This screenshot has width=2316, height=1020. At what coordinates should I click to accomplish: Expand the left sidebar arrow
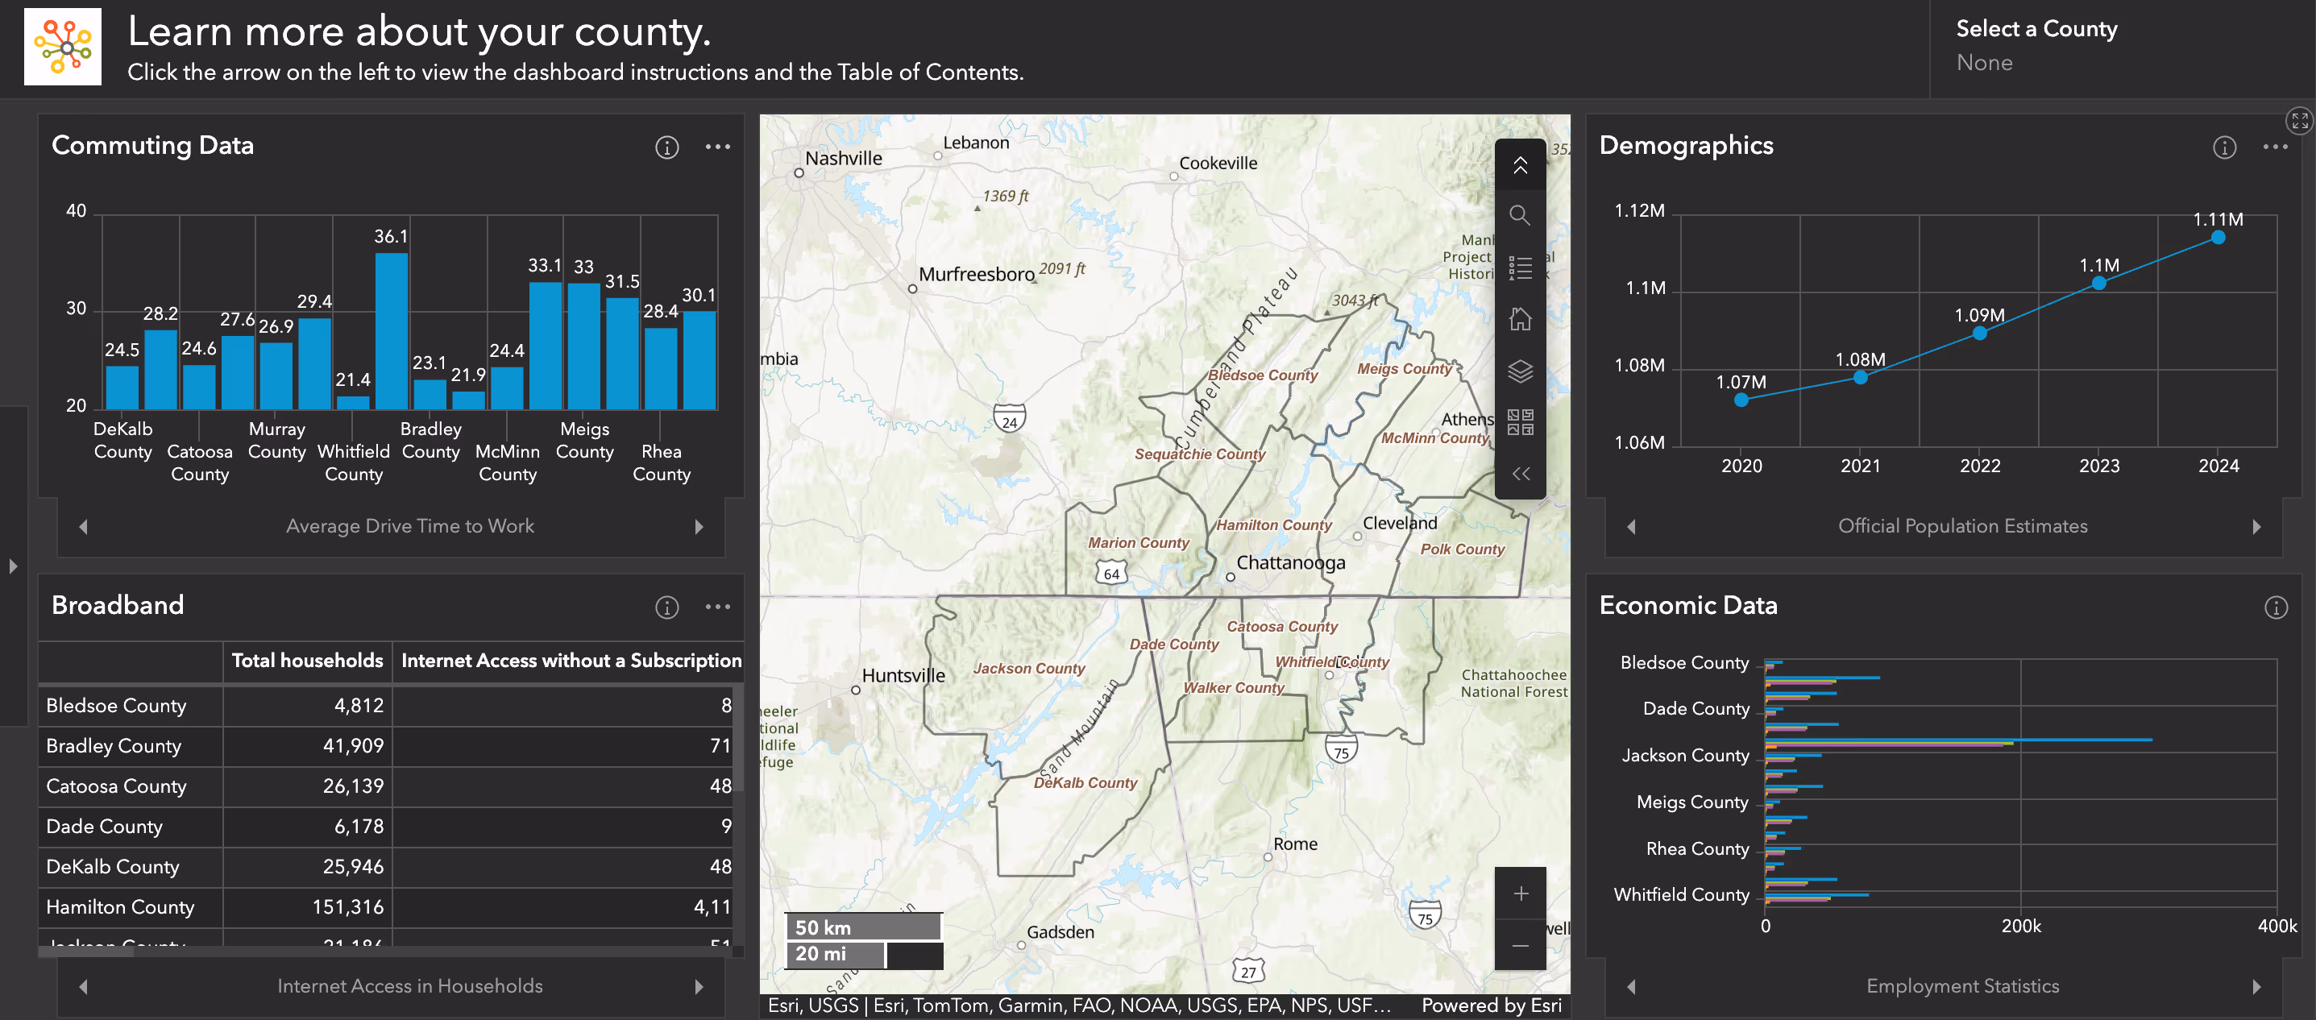[13, 566]
